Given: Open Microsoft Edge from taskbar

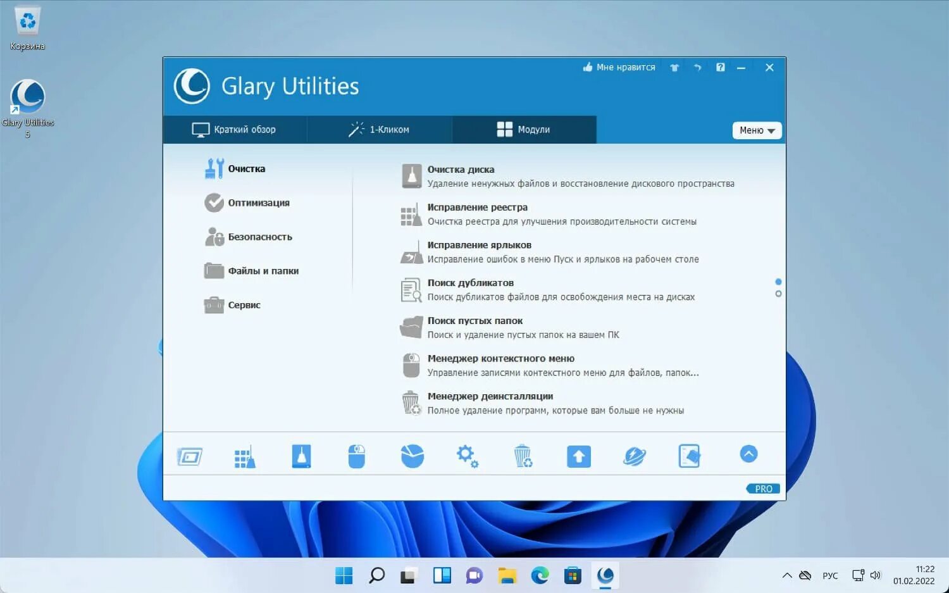Looking at the screenshot, I should (540, 575).
